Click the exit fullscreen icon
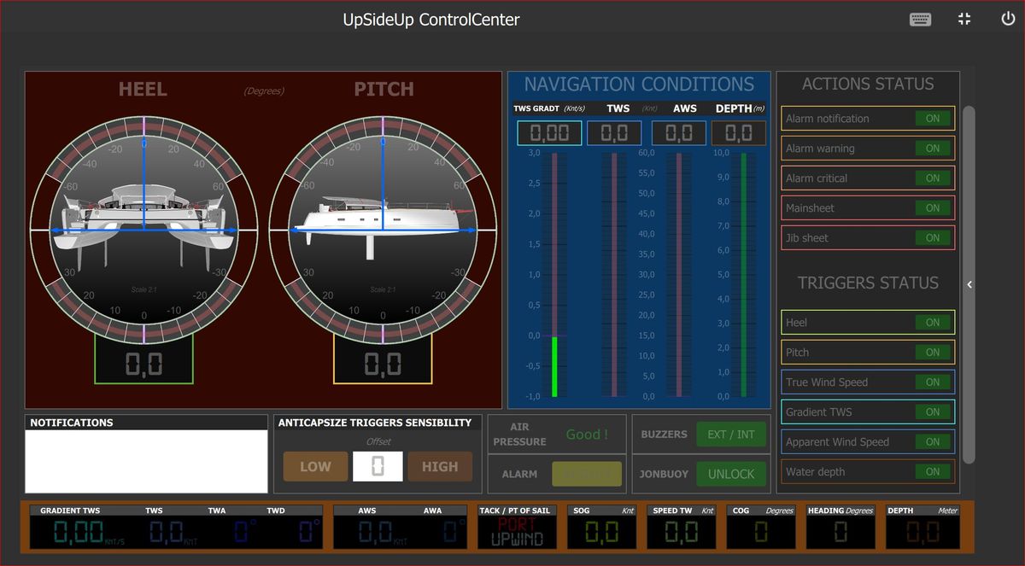 [x=964, y=19]
